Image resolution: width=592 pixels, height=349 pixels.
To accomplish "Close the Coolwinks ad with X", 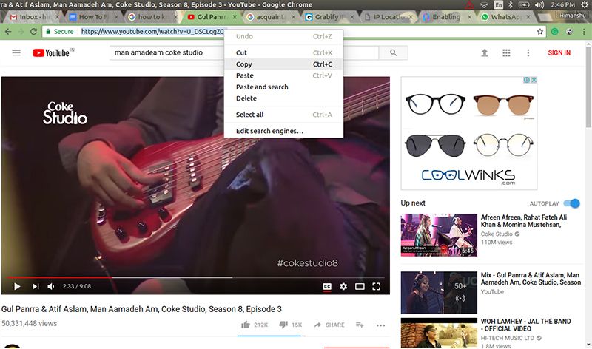I will pyautogui.click(x=534, y=80).
